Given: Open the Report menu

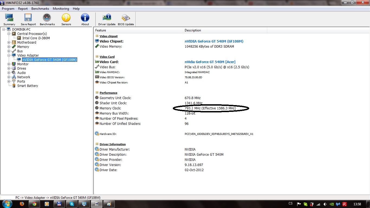Looking at the screenshot, I should pyautogui.click(x=23, y=9).
